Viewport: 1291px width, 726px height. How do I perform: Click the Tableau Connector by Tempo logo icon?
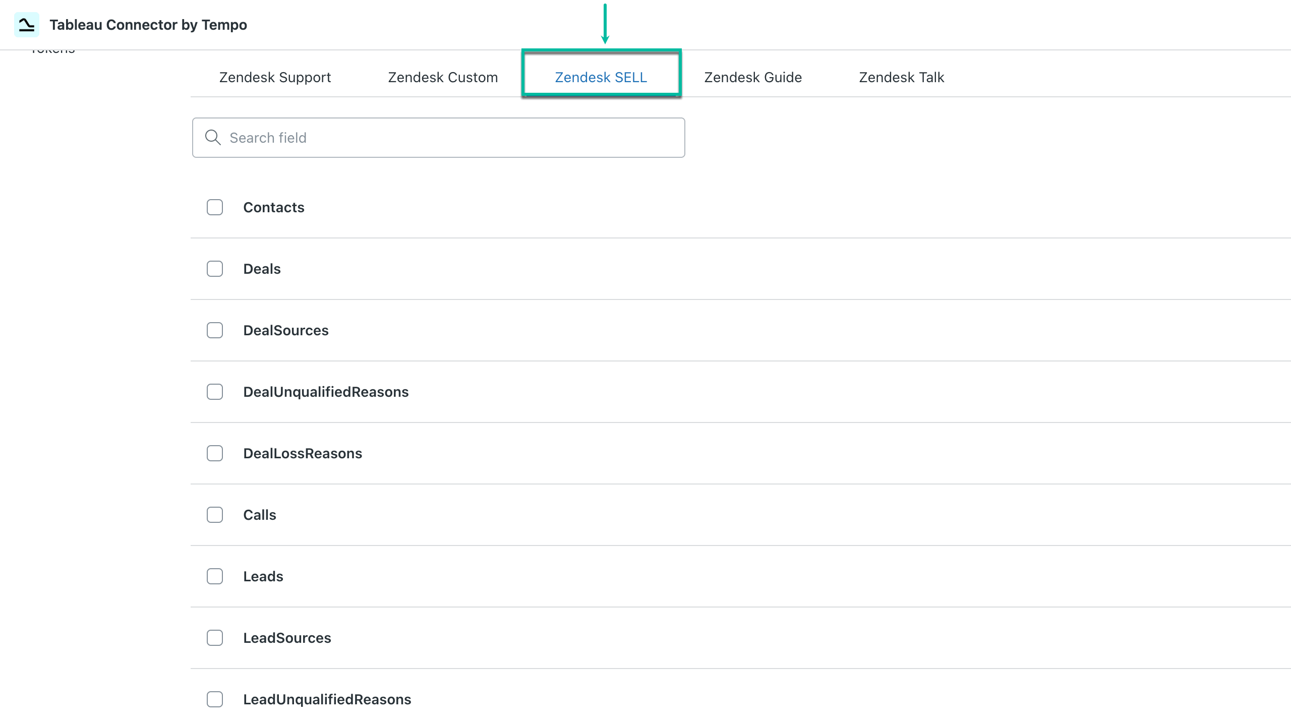click(26, 24)
